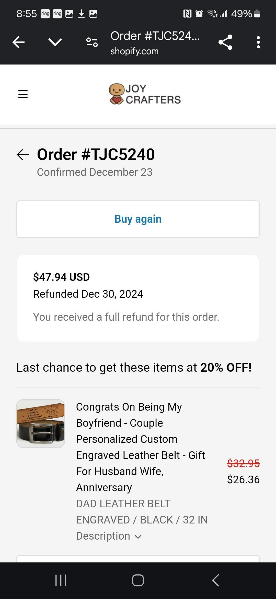Minimize the custom tab with down chevron
The width and height of the screenshot is (276, 599).
click(55, 42)
